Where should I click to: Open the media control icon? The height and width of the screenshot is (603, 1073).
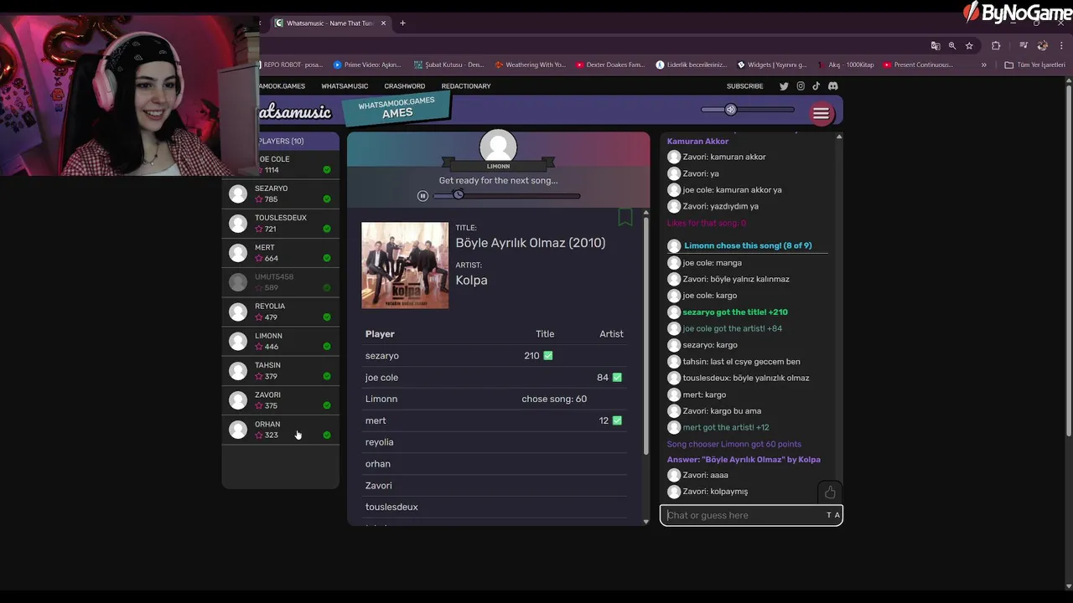[x=1024, y=46]
